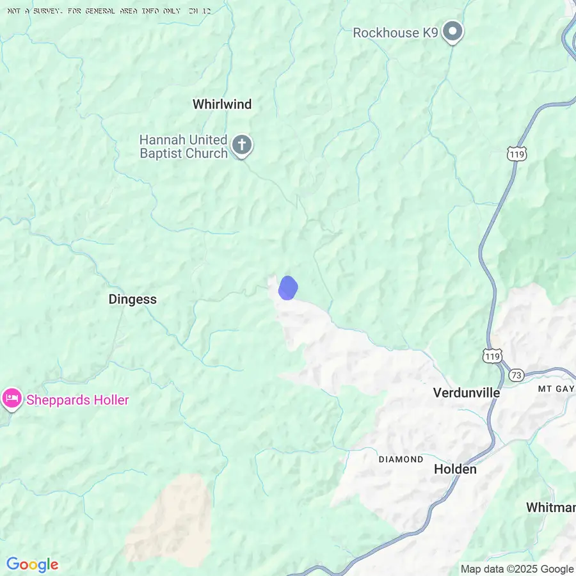Click the upper US 119 highway shield

click(517, 154)
